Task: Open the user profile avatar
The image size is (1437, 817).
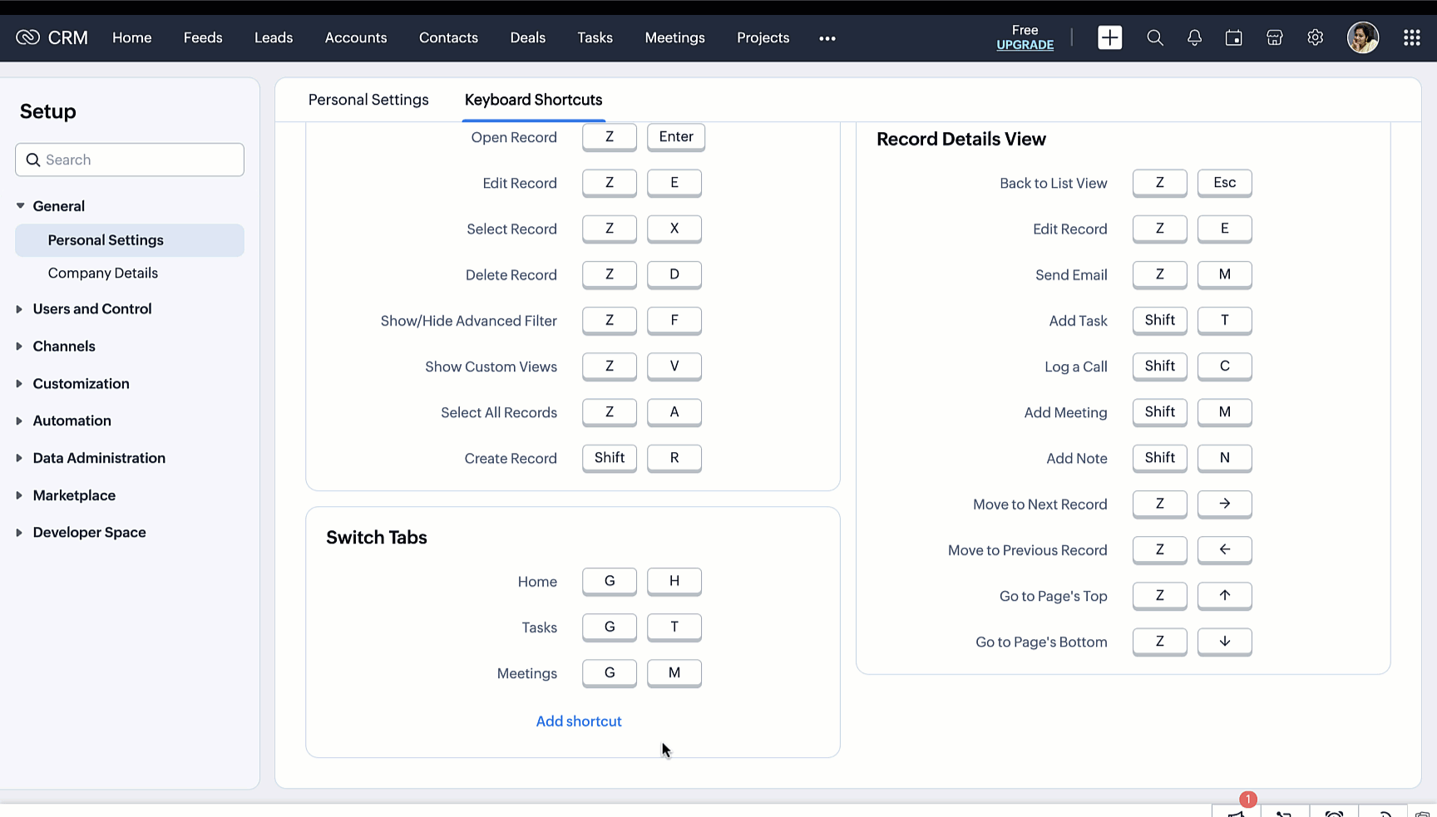Action: pyautogui.click(x=1362, y=37)
